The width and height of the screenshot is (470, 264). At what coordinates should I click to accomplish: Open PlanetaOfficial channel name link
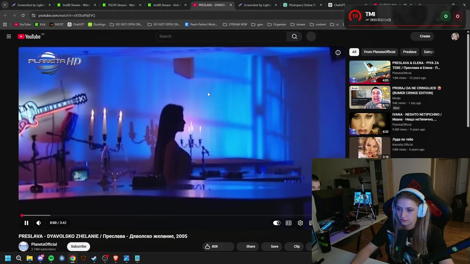pyautogui.click(x=44, y=244)
